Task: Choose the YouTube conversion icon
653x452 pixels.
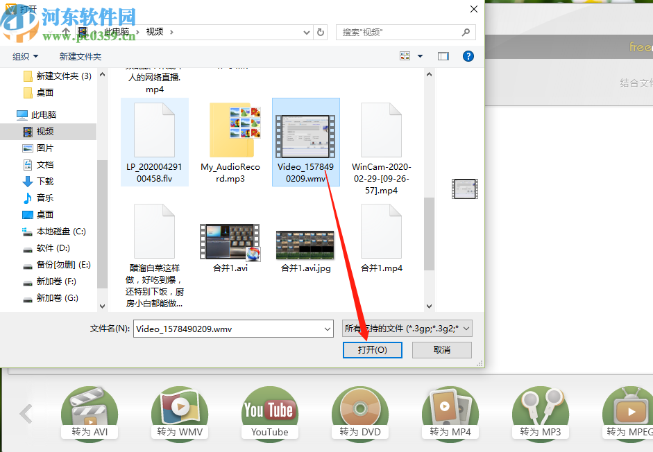Action: point(270,413)
